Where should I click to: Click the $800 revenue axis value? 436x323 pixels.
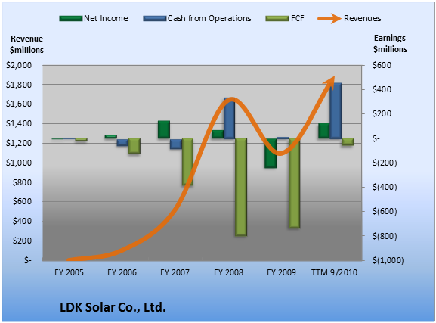(22, 182)
